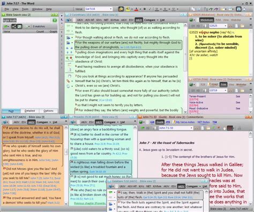This screenshot has height=212, width=254.
Task: Select the TSK commentary tab
Action: tap(215, 122)
